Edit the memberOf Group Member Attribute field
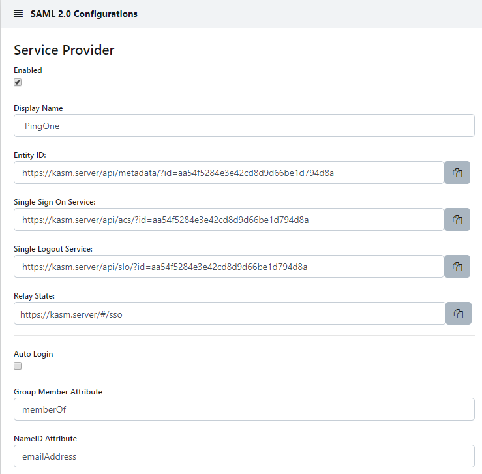Image resolution: width=482 pixels, height=474 pixels. pos(244,409)
